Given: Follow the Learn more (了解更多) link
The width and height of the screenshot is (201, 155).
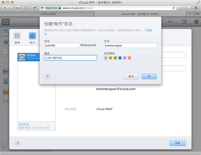Looking at the screenshot, I should 148,30.
